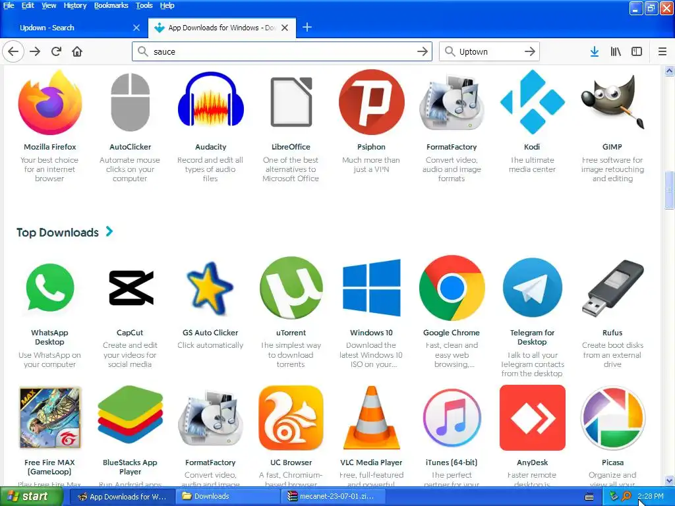Open the GS Auto Clicker star icon
Image resolution: width=675 pixels, height=506 pixels.
[210, 288]
